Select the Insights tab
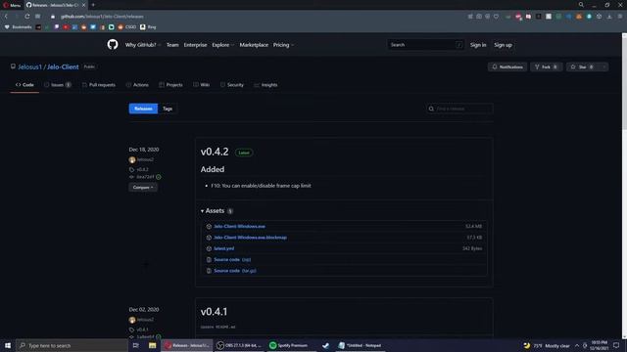 [265, 85]
